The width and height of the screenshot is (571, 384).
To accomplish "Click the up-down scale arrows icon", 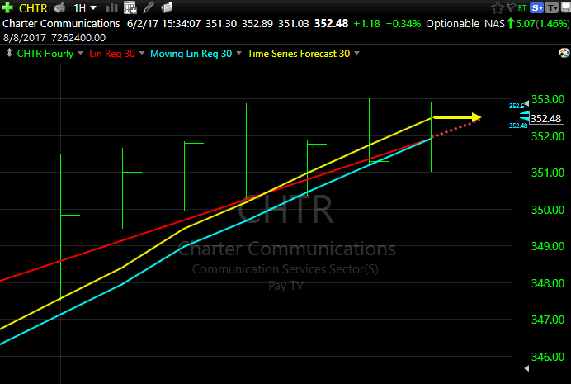I will (9, 53).
